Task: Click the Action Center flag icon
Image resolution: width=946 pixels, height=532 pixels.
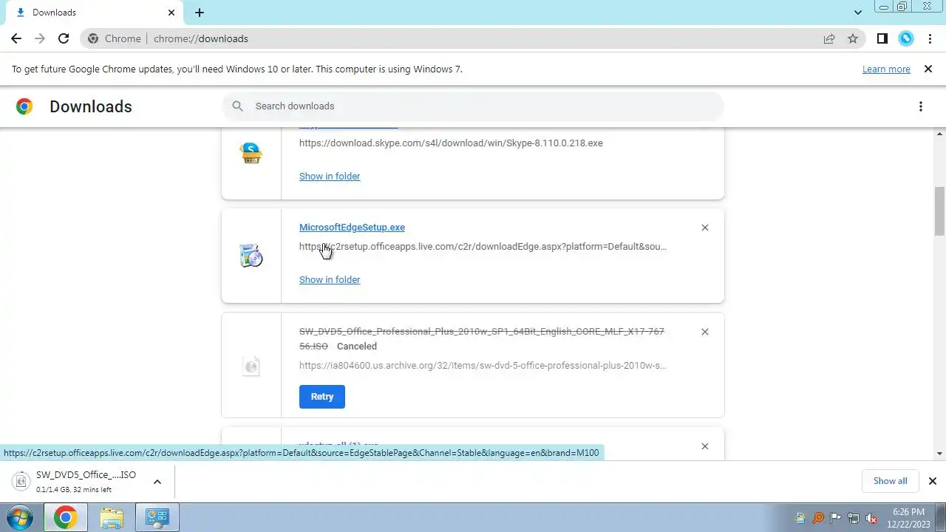Action: 836,518
